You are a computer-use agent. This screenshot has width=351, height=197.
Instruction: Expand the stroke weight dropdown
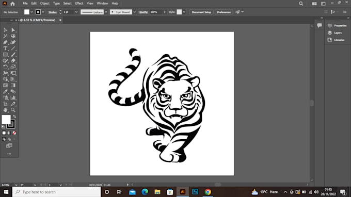[76, 12]
